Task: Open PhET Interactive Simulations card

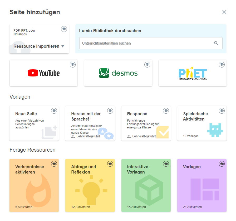Action: [193, 73]
